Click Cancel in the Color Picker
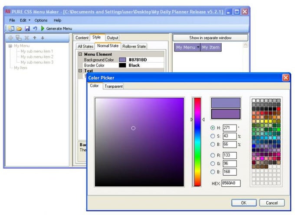 272,203
